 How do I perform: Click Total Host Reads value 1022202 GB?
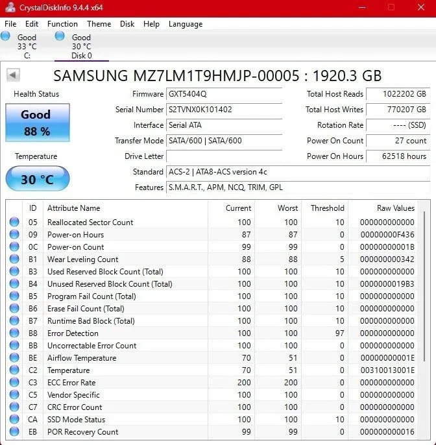coord(398,94)
